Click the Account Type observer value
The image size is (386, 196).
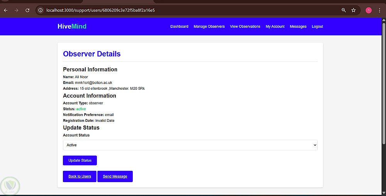coord(96,103)
